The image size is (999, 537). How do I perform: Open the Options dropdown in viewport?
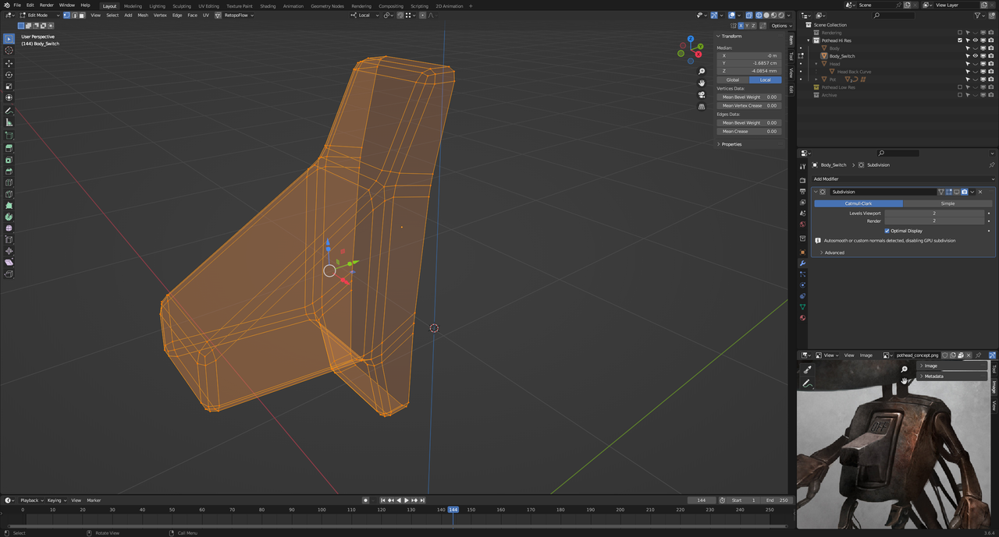tap(781, 26)
